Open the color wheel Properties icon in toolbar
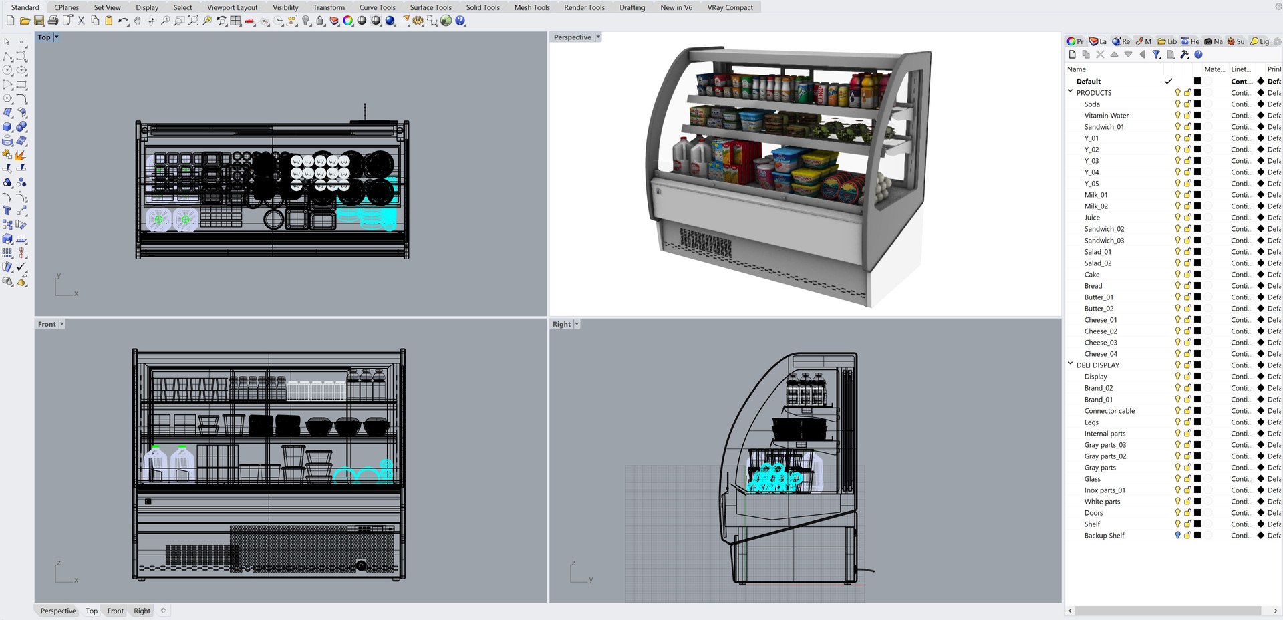The image size is (1283, 620). click(x=348, y=21)
